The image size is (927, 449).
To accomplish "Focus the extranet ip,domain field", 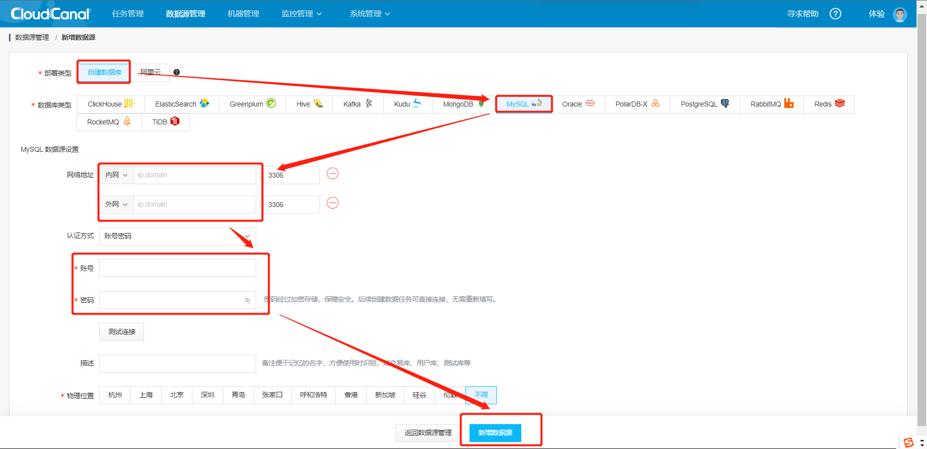I will [x=195, y=205].
